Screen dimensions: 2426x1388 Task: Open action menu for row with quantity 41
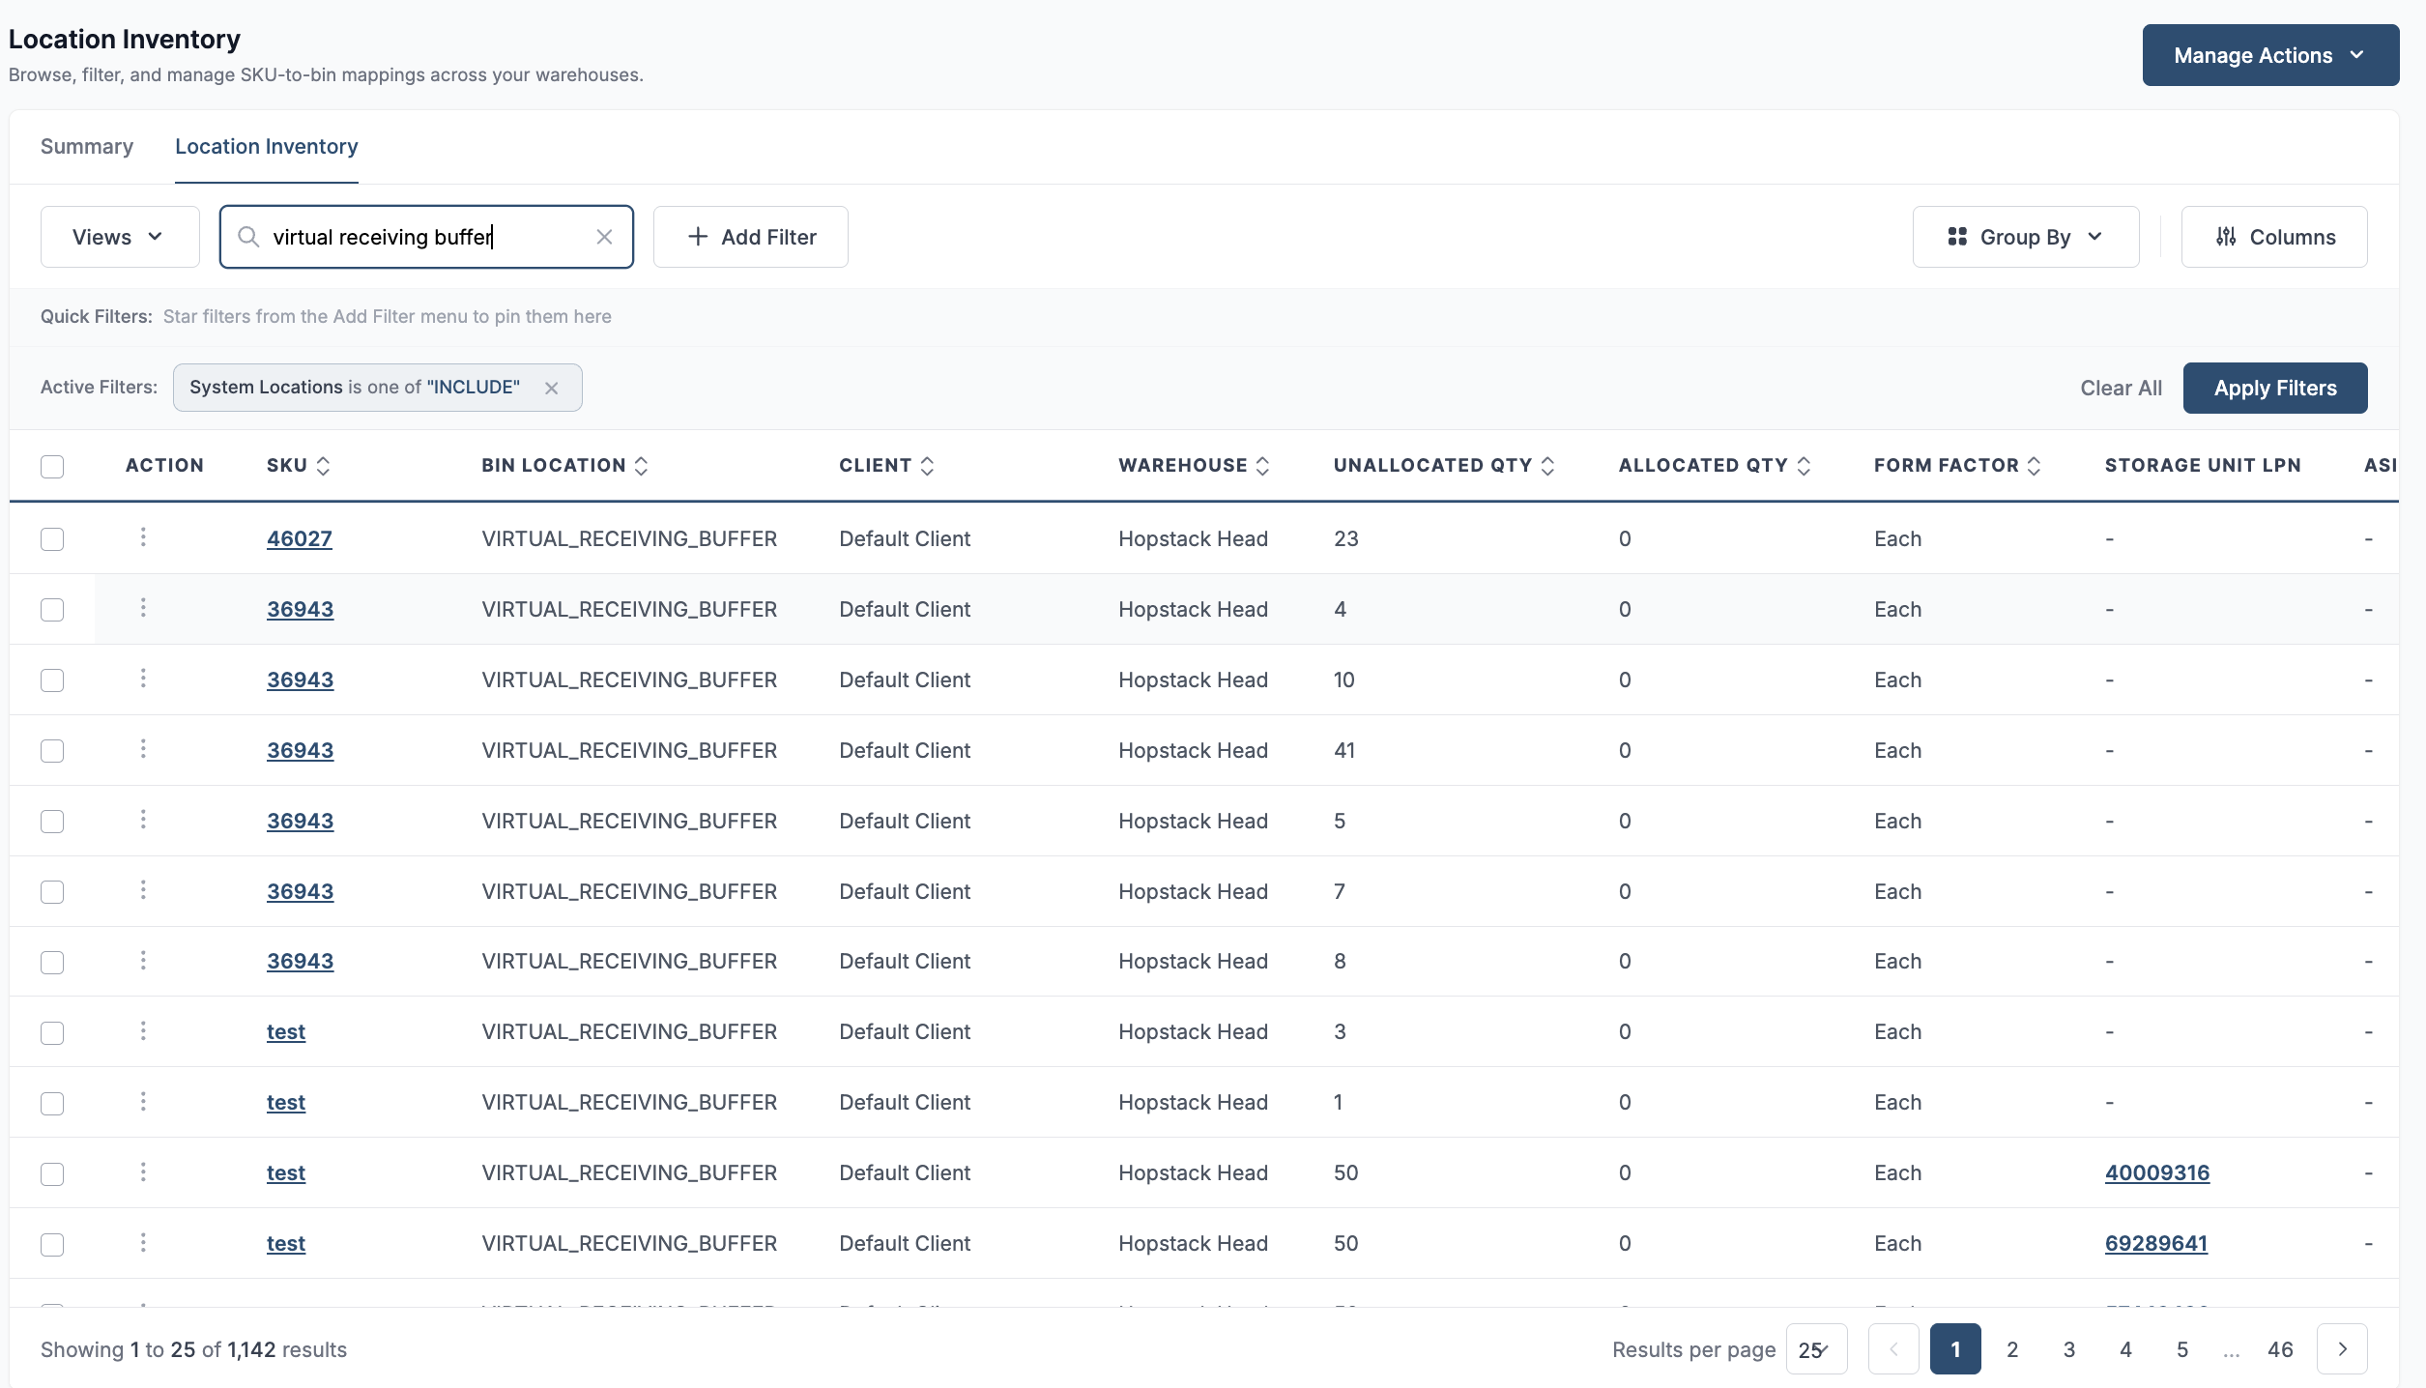143,749
